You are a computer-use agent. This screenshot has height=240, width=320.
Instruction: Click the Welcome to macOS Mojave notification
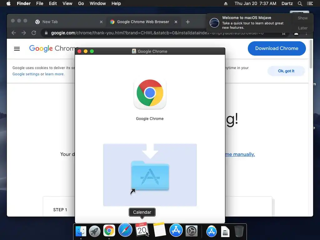point(249,22)
